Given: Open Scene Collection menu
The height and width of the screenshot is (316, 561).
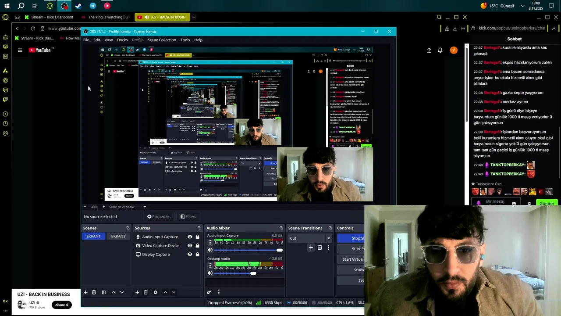Looking at the screenshot, I should (x=162, y=40).
